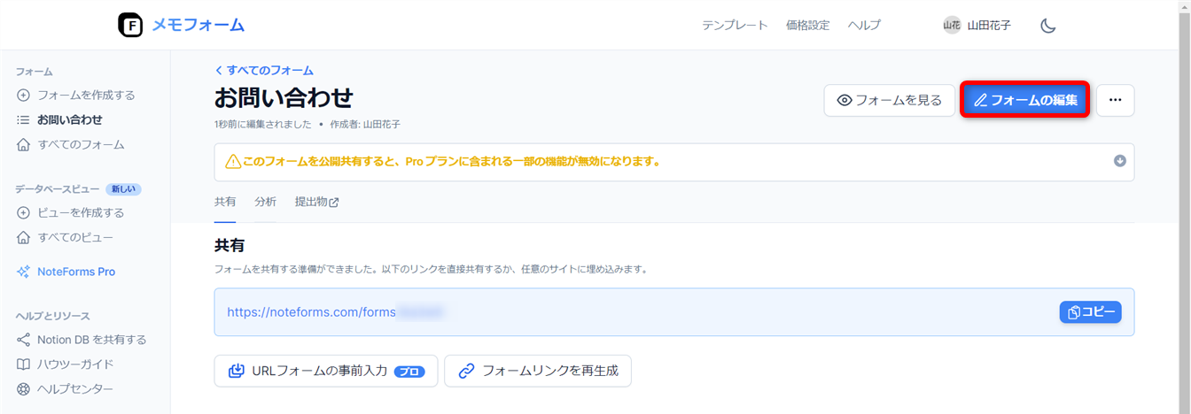The width and height of the screenshot is (1191, 414).
Task: Open ヘルプセンター in the sidebar
Action: point(75,389)
